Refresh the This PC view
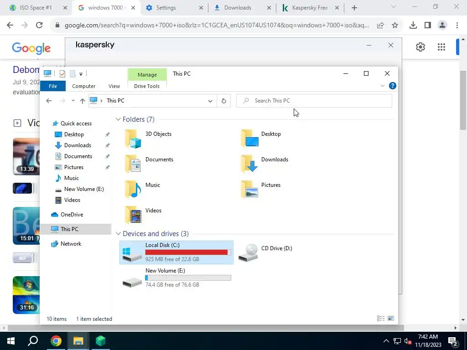Screen dimensions: 467x350 [223, 101]
